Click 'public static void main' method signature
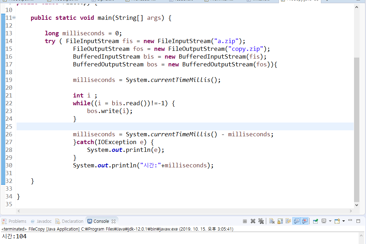 pyautogui.click(x=101, y=18)
